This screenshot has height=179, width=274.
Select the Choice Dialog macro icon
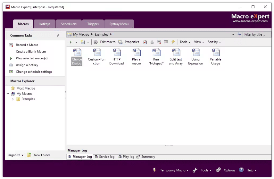[77, 57]
